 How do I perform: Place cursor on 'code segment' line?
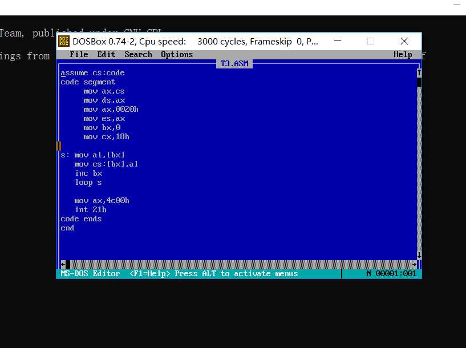click(x=88, y=82)
